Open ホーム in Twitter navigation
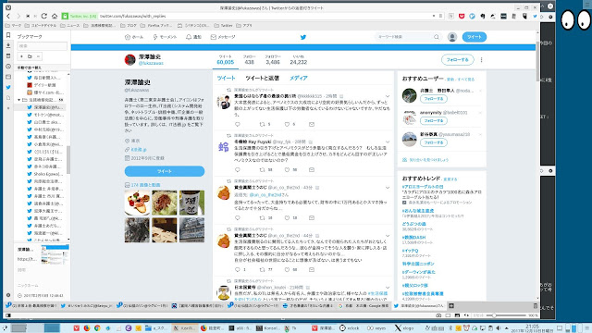The height and width of the screenshot is (333, 592). click(134, 37)
